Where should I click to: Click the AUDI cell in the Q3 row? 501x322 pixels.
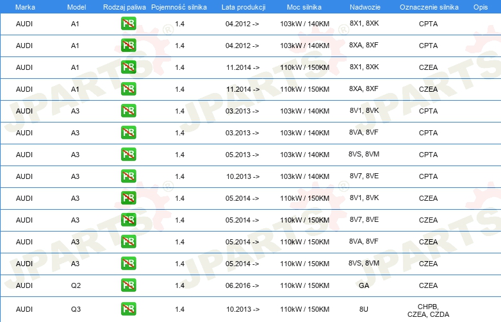pos(24,309)
